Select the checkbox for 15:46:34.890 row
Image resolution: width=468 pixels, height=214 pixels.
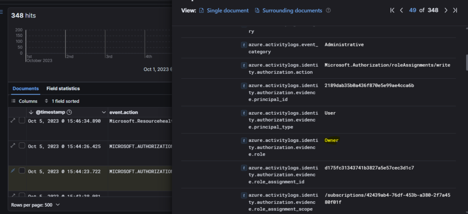22,121
